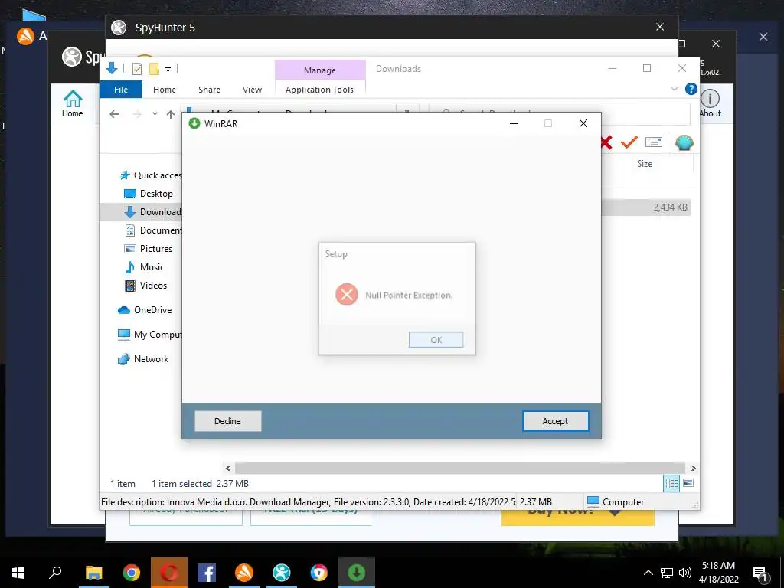Click the red X delete icon in Explorer
The height and width of the screenshot is (588, 784).
click(x=606, y=142)
